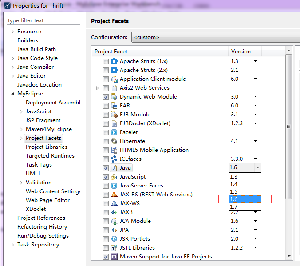Click the Axis2 Web Services document icon
The width and height of the screenshot is (300, 266).
click(114, 88)
